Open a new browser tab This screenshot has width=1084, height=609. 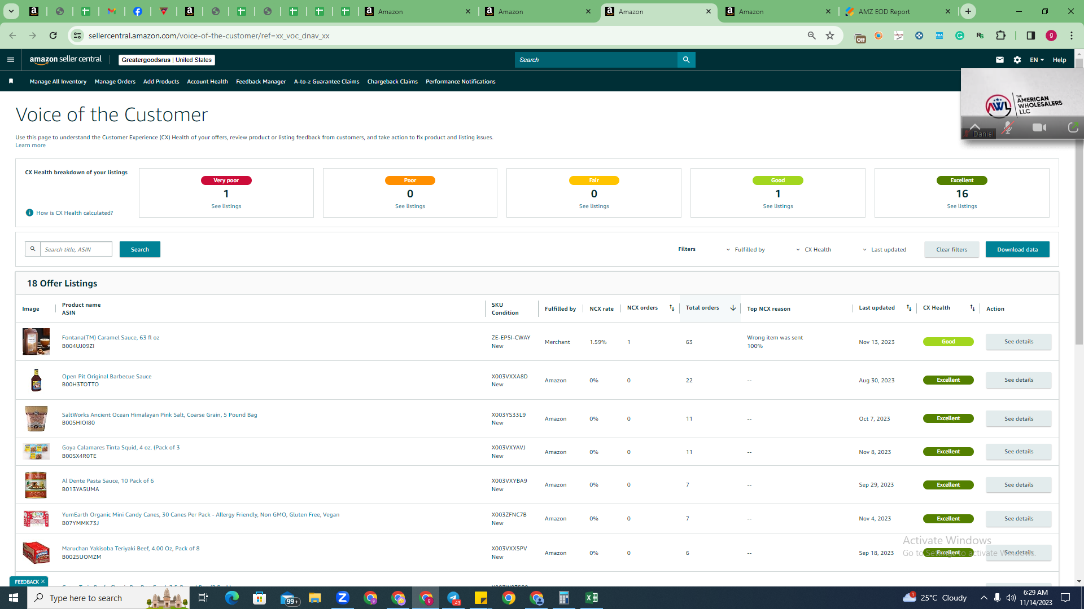pos(968,11)
